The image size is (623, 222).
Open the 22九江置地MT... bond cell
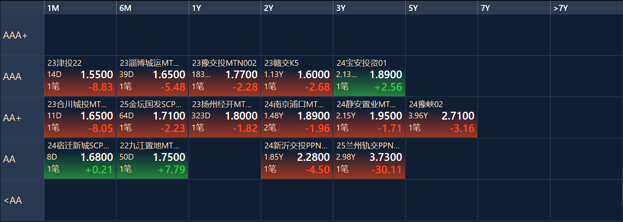[152, 159]
